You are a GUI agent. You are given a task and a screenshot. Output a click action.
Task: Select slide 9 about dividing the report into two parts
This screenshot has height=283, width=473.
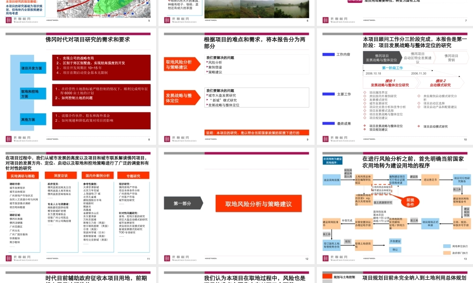pyautogui.click(x=236, y=87)
